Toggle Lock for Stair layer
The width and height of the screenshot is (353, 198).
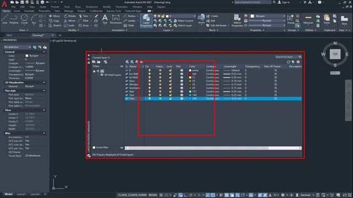tap(170, 91)
